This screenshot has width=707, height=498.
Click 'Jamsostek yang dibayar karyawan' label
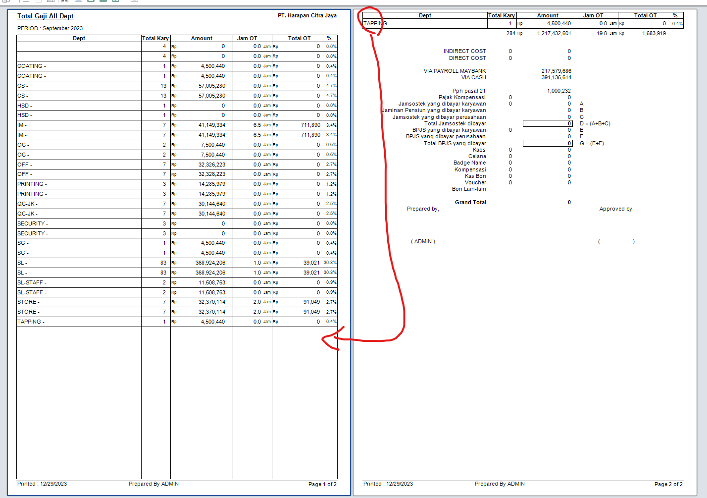(442, 104)
